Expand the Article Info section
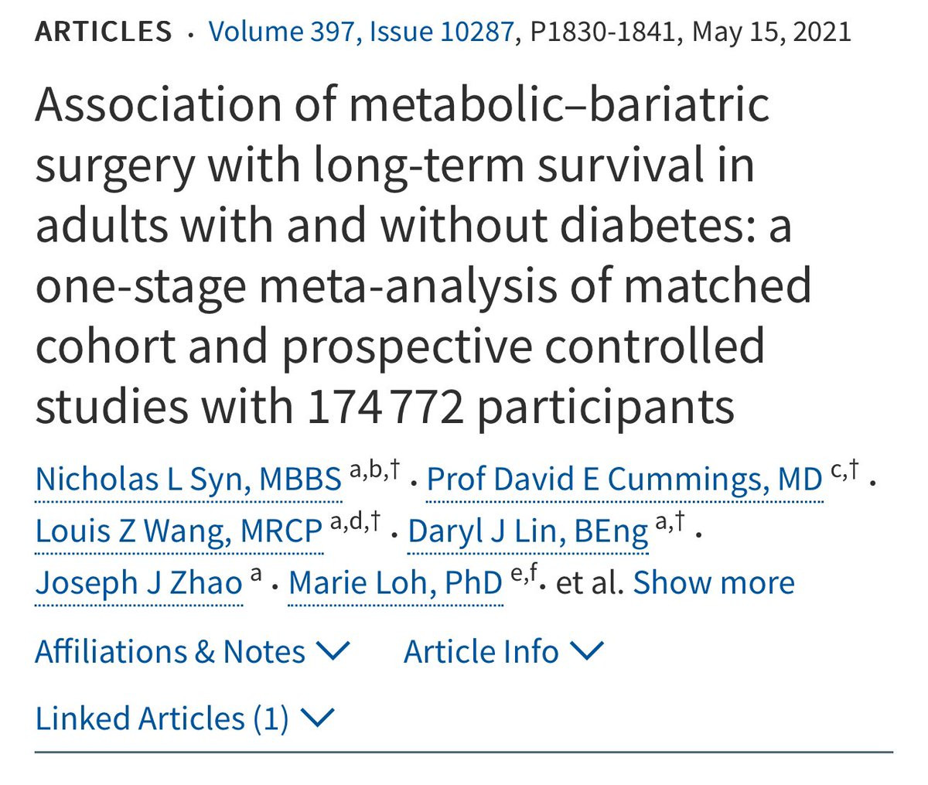928x785 pixels. pyautogui.click(x=481, y=651)
